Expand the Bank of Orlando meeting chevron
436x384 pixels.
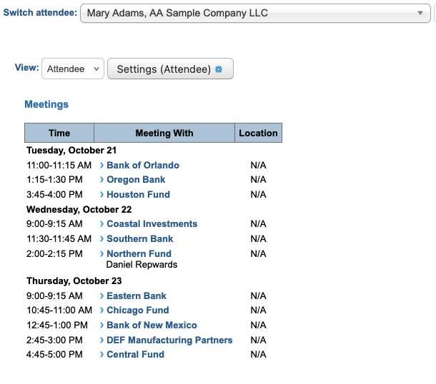pos(102,166)
